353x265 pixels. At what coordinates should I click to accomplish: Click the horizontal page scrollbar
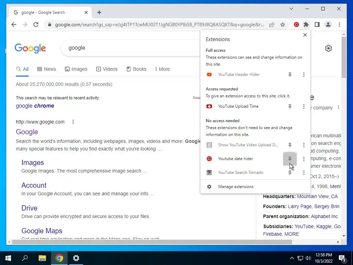tap(152, 242)
